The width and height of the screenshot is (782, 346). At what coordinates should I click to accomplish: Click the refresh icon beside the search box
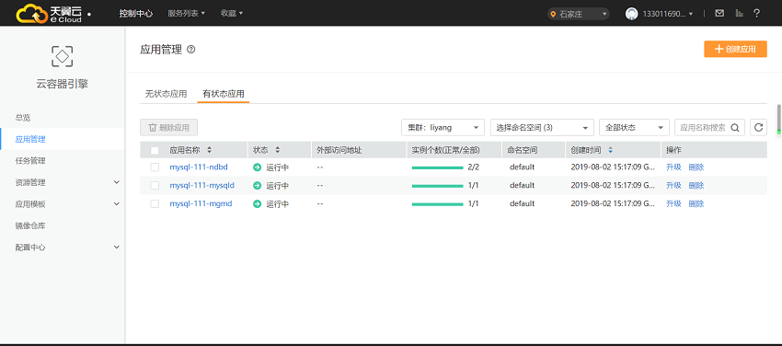[758, 128]
